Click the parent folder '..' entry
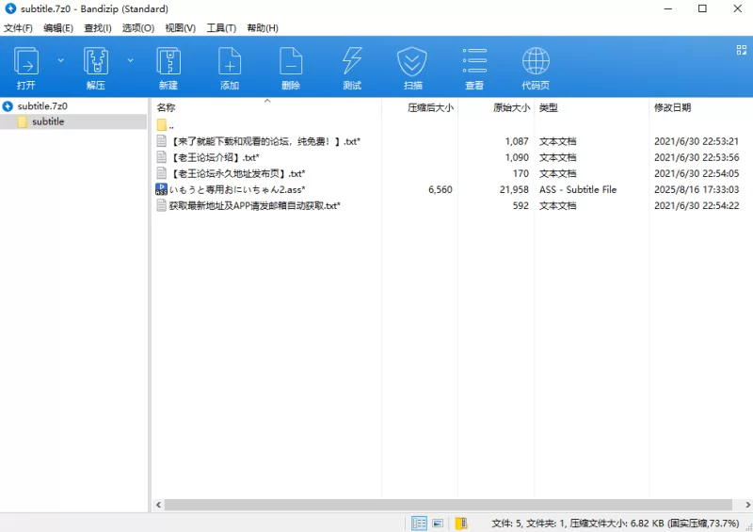The width and height of the screenshot is (753, 532). coord(166,125)
